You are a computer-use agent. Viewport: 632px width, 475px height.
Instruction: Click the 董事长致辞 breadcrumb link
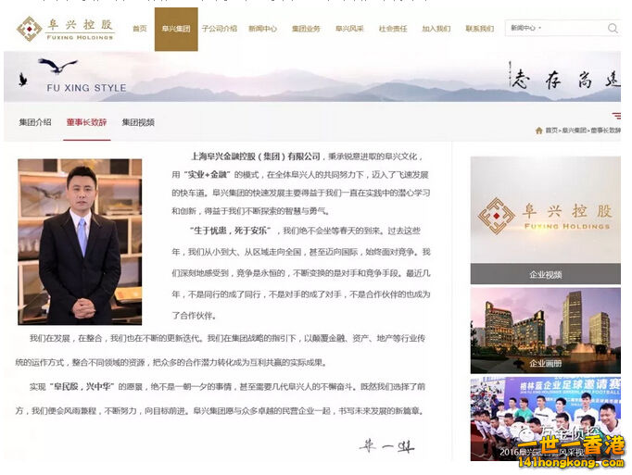606,131
